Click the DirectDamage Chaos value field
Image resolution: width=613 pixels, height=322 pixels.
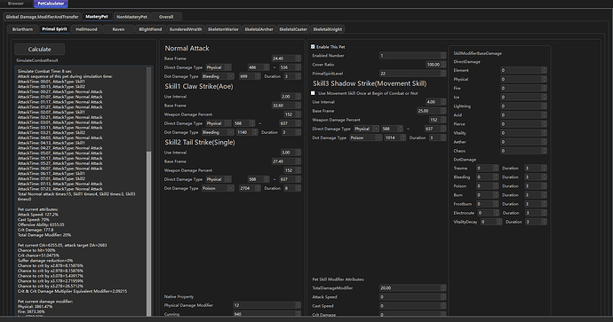pos(523,151)
